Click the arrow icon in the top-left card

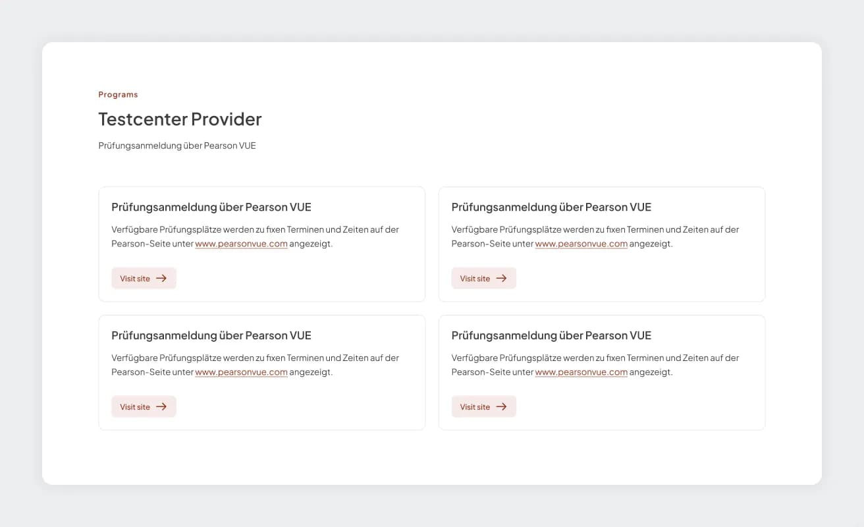tap(161, 279)
